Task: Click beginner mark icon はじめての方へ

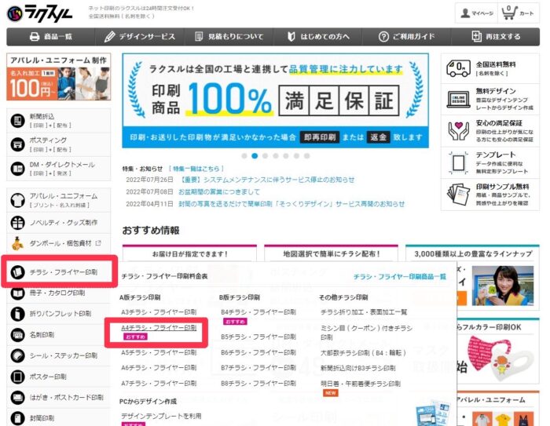Action: (291, 36)
